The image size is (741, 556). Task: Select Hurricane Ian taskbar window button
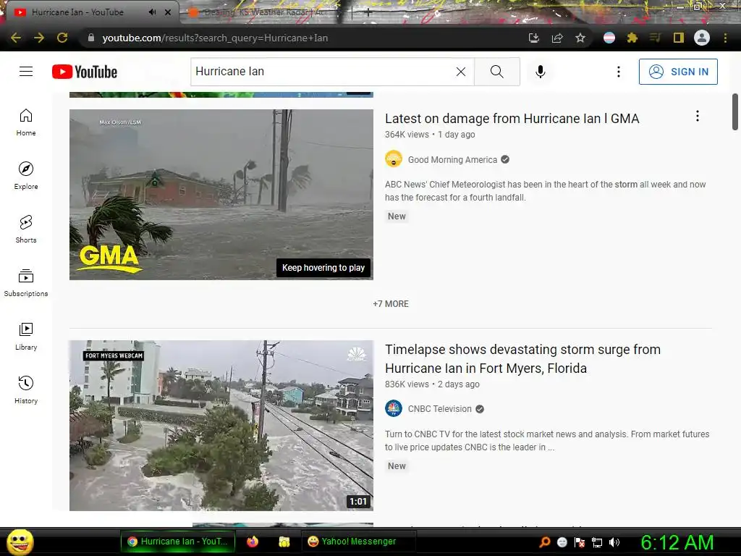coord(178,542)
